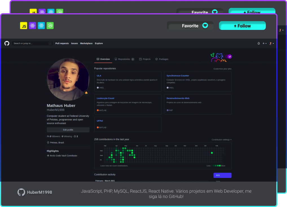Click the green Node.js icon

50,26
